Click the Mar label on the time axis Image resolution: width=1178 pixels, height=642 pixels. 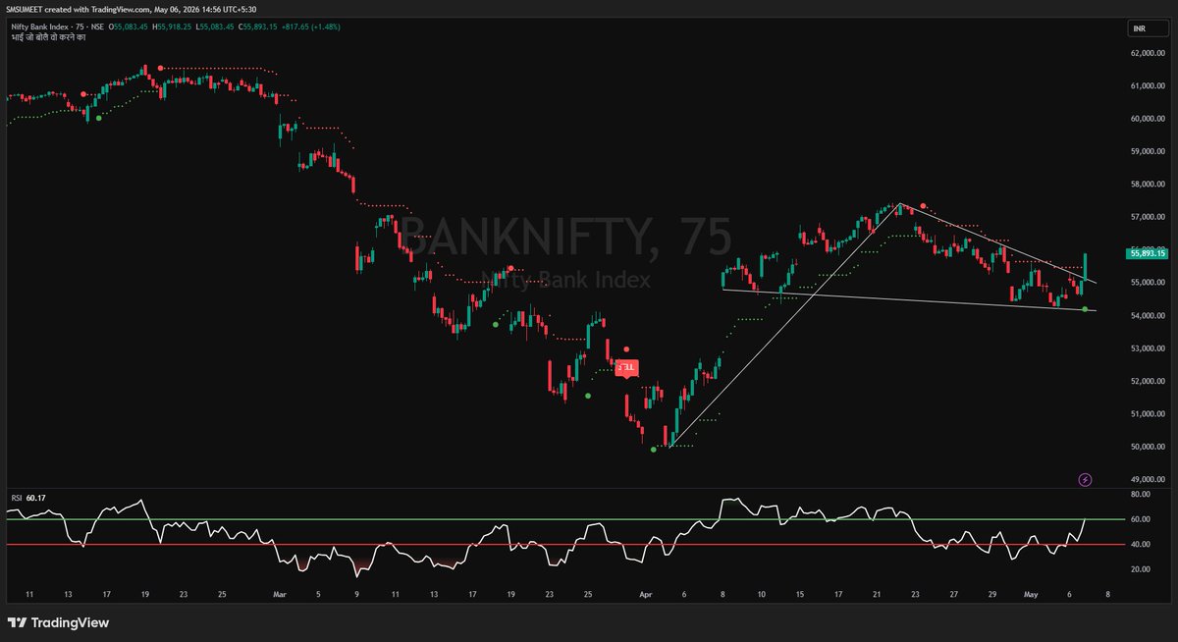point(280,595)
